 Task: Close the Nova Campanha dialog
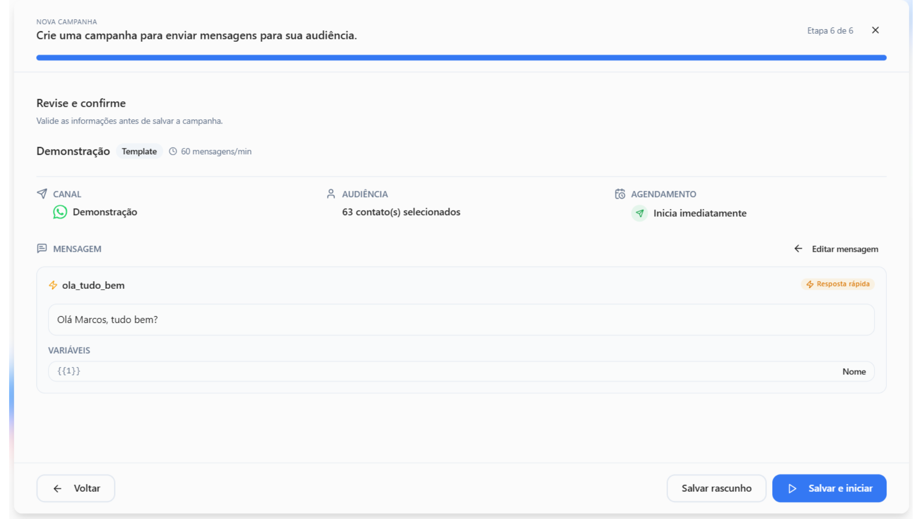tap(875, 30)
